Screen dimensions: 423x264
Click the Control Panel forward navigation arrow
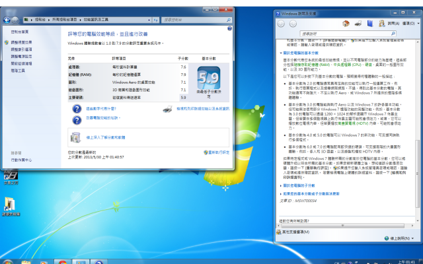click(15, 20)
